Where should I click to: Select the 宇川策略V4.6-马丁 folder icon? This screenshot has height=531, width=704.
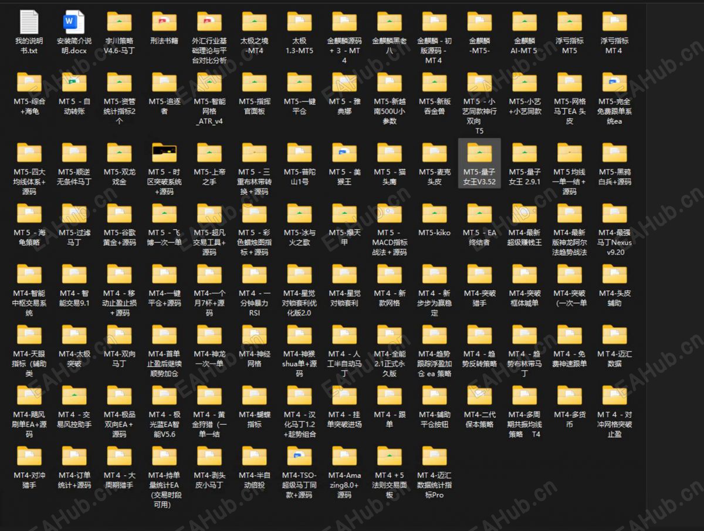[x=119, y=22]
